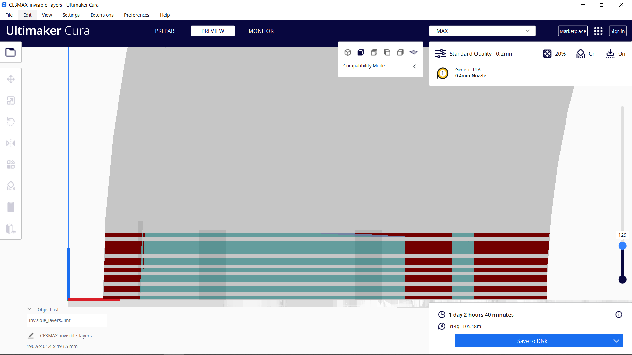
Task: Click the print settings sliders icon
Action: pos(440,54)
